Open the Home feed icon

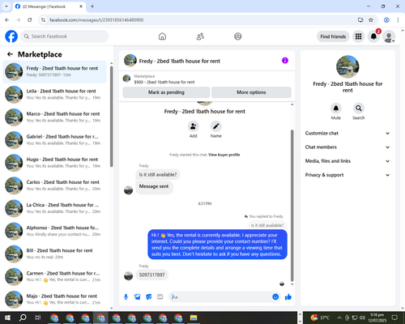click(162, 36)
